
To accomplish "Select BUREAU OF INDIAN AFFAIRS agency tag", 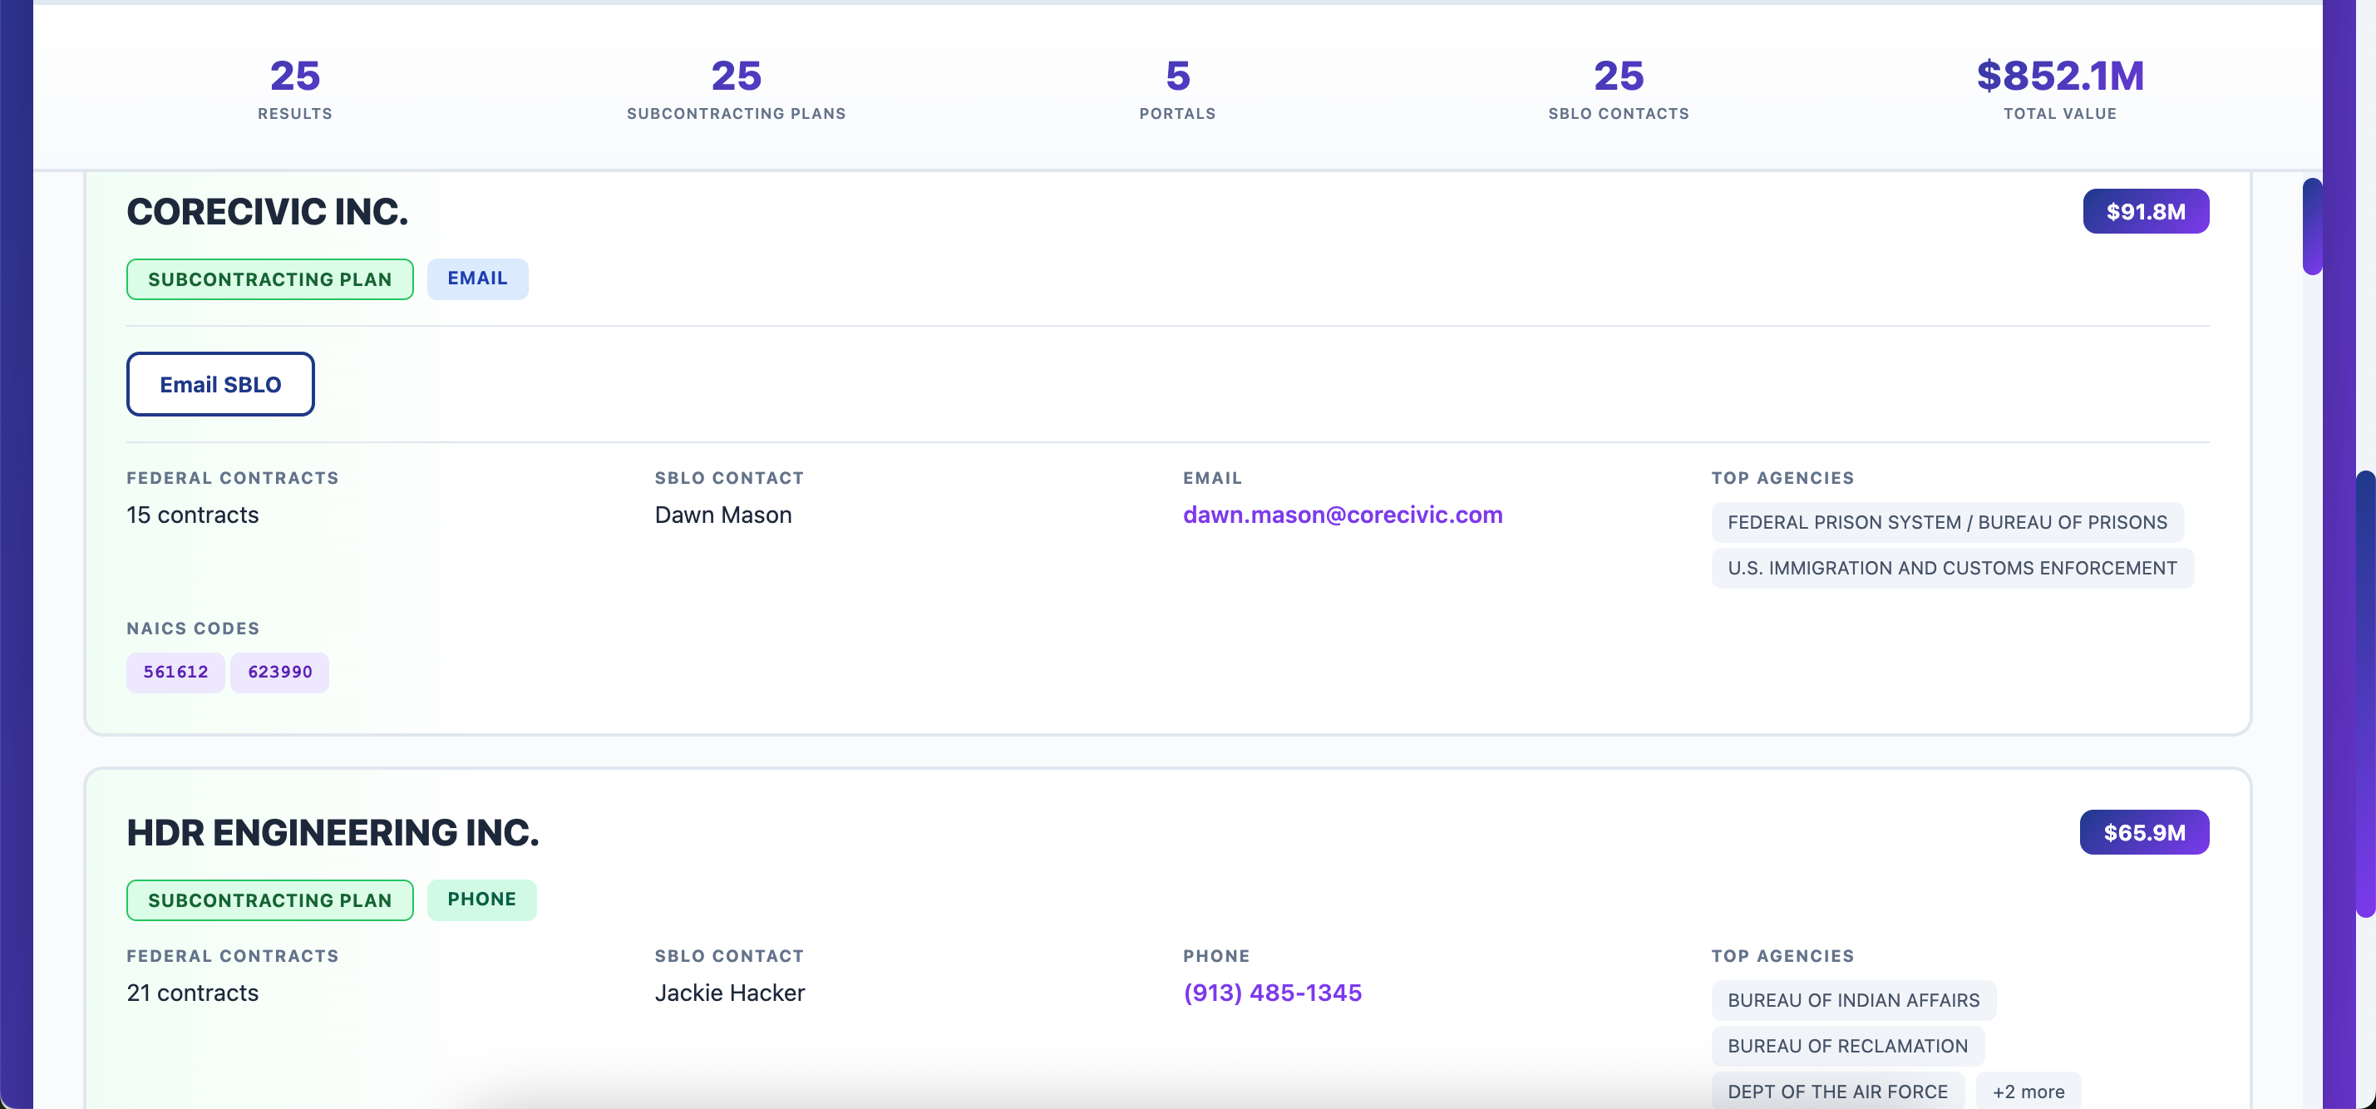I will coord(1852,999).
